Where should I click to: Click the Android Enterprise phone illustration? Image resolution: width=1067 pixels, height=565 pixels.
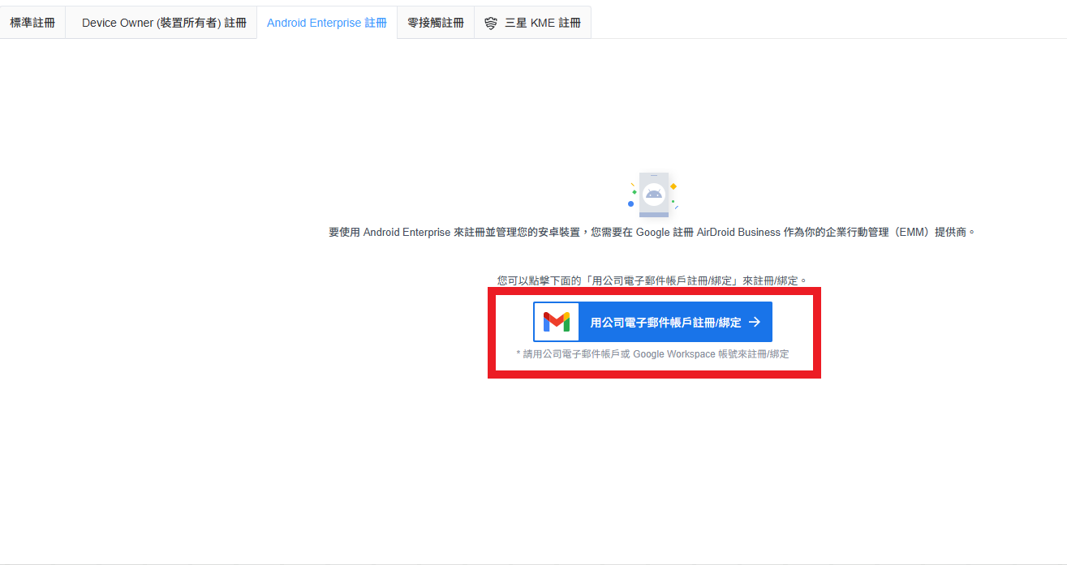[x=653, y=195]
